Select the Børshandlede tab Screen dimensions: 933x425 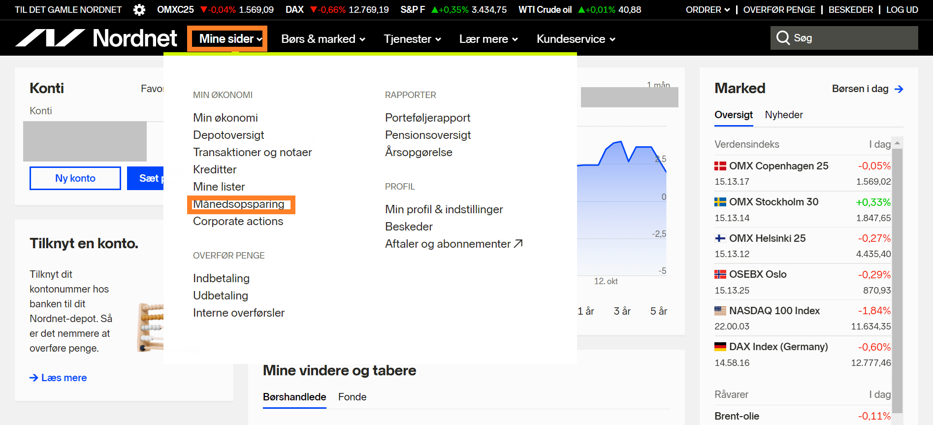(x=294, y=397)
